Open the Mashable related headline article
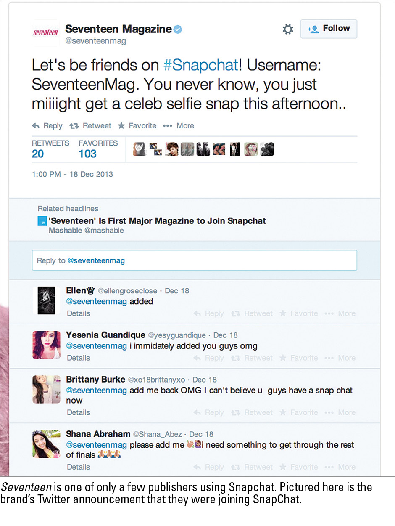This screenshot has width=395, height=526. point(158,221)
